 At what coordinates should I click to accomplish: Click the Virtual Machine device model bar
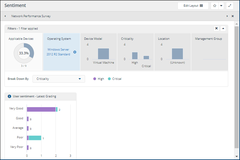[x=103, y=54]
